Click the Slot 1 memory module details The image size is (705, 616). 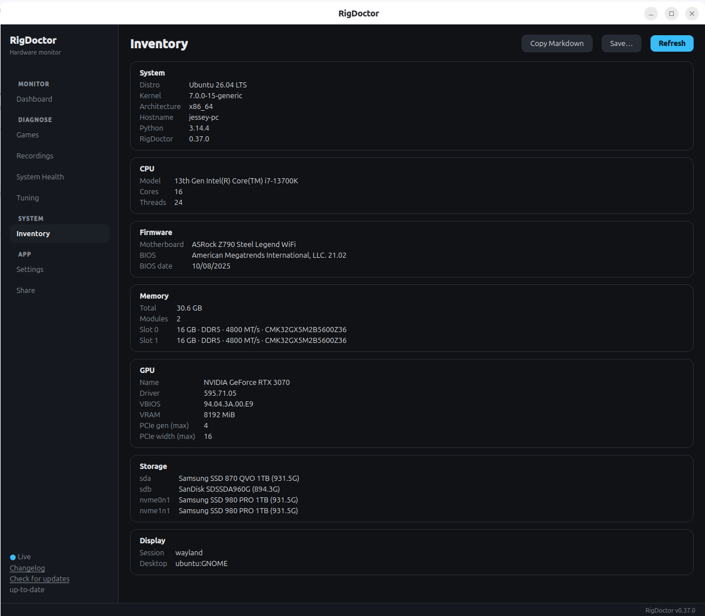click(262, 340)
